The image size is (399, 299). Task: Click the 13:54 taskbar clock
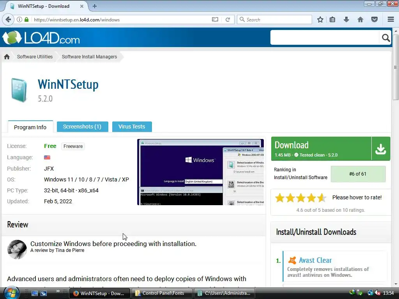(388, 293)
